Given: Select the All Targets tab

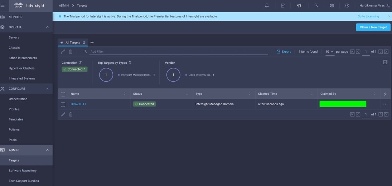Looking at the screenshot, I should [x=73, y=42].
